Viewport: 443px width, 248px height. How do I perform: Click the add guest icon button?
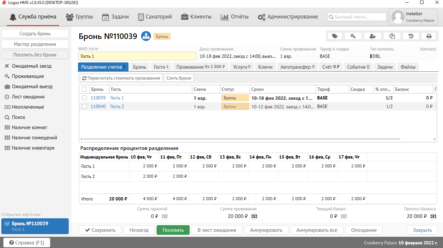[373, 36]
